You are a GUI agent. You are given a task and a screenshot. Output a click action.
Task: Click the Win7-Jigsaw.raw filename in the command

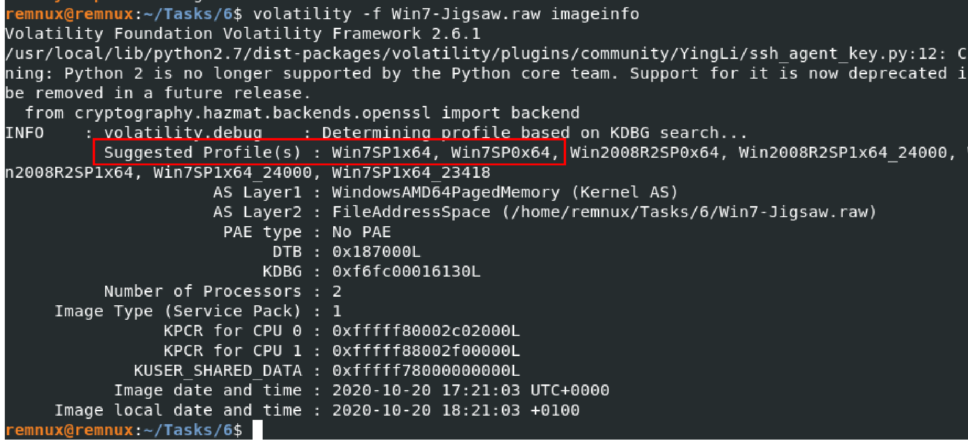(466, 14)
